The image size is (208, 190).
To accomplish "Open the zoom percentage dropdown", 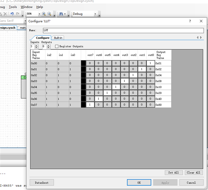I will [39, 14].
